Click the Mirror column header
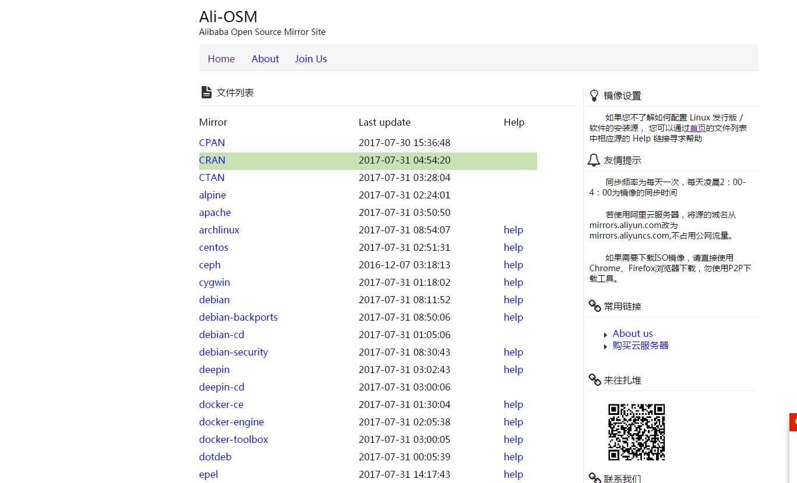The height and width of the screenshot is (483, 797). 213,122
